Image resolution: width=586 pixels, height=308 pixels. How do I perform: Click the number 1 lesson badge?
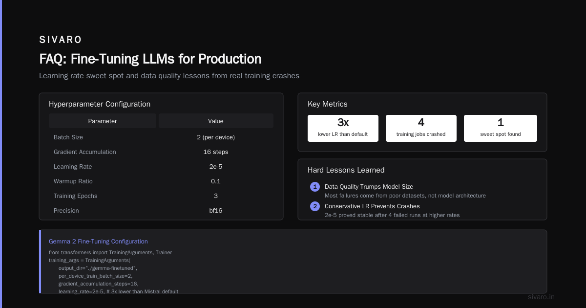click(315, 187)
